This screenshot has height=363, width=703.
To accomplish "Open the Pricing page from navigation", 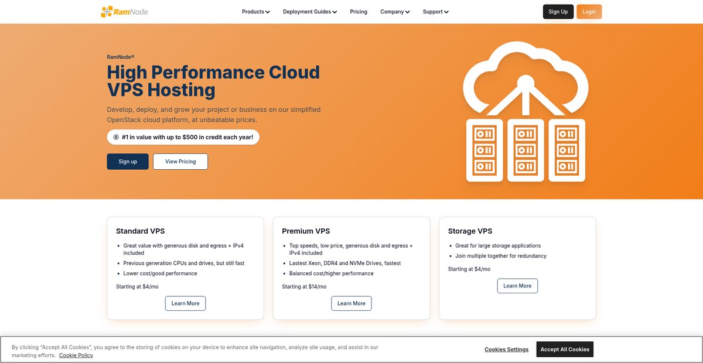I will [x=359, y=12].
